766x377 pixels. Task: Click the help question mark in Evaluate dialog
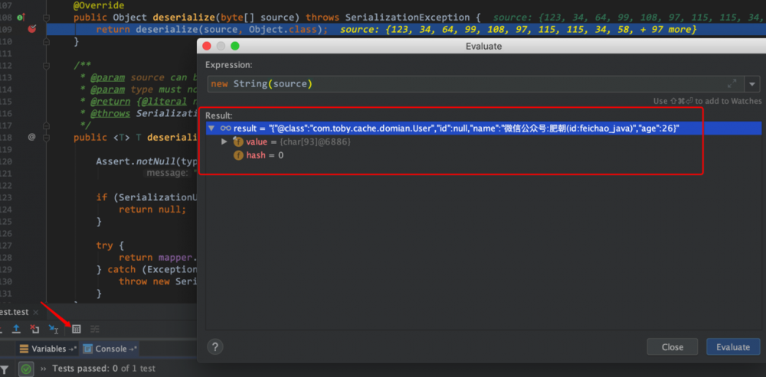click(215, 346)
